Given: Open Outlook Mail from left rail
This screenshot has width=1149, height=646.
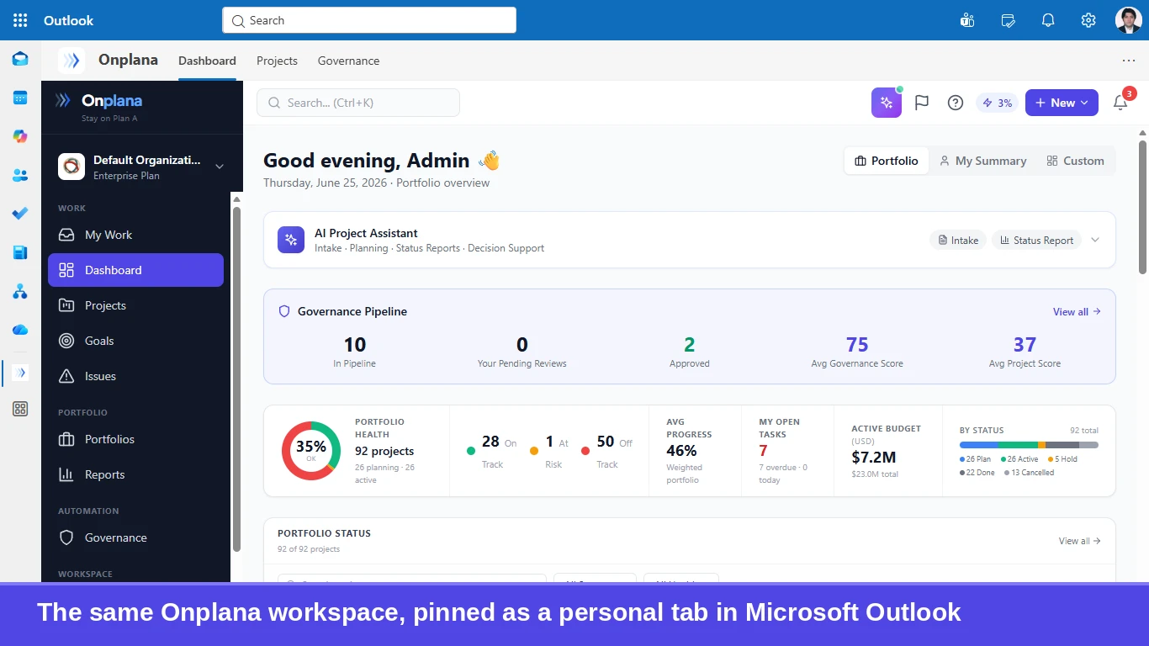Looking at the screenshot, I should pos(20,59).
